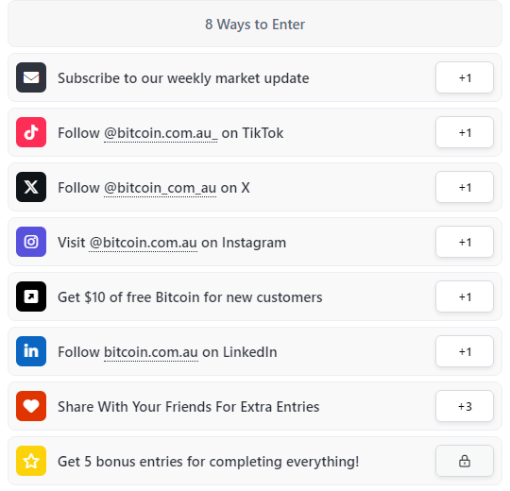Click +1 button for free Bitcoin offer
This screenshot has height=491, width=510.
465,296
